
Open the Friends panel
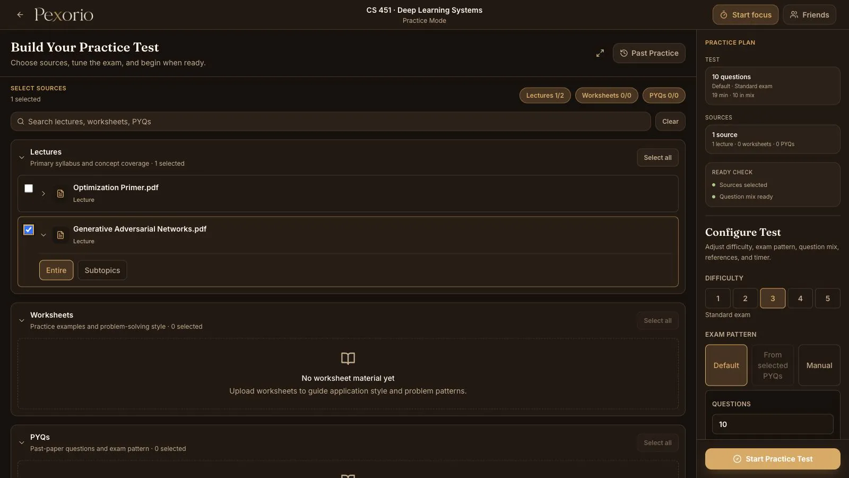pos(809,15)
